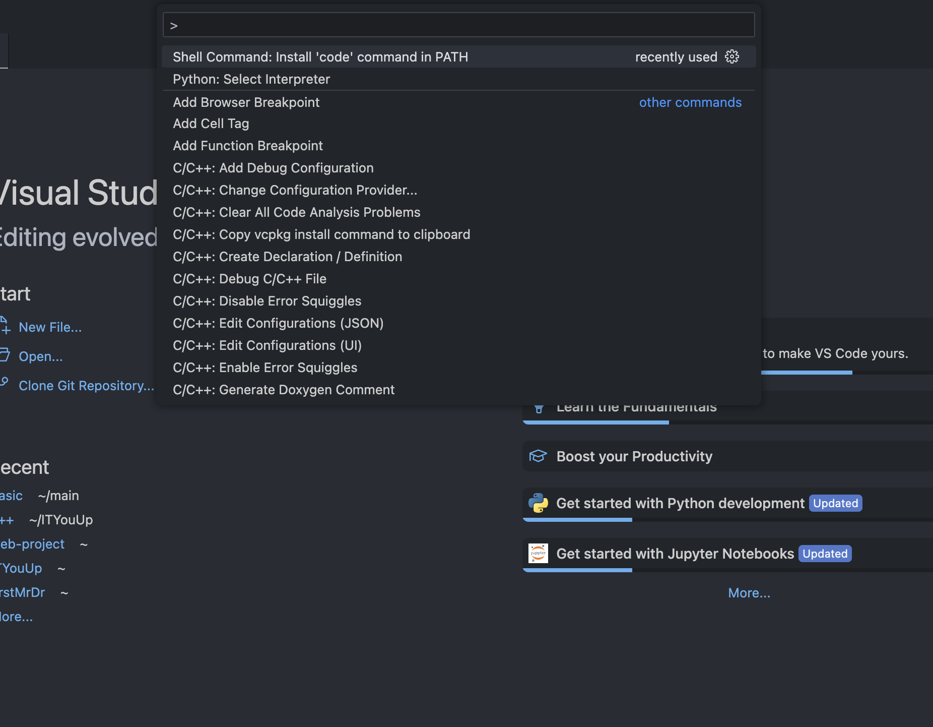Select Add Browser Breakpoint command

point(458,102)
